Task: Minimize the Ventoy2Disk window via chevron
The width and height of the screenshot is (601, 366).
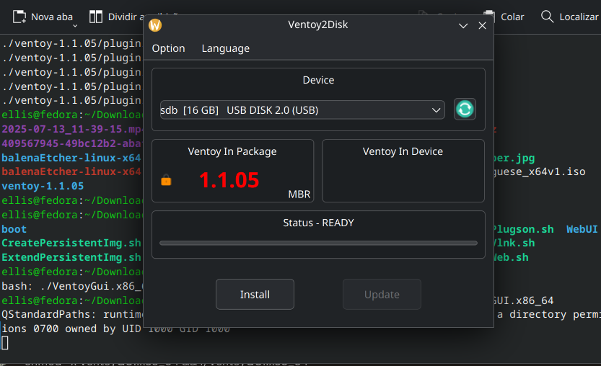Action: (x=463, y=26)
